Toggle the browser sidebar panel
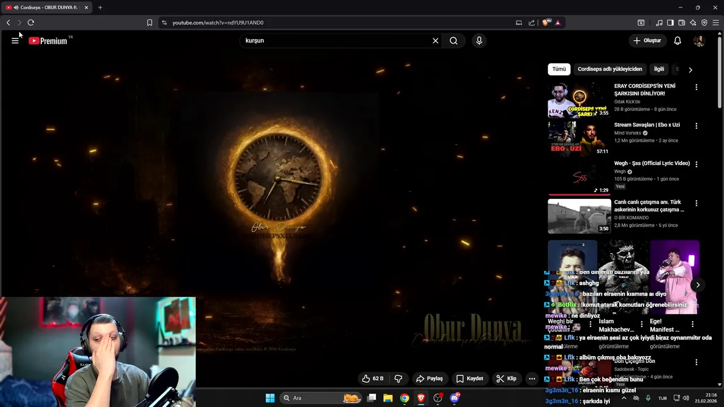The height and width of the screenshot is (407, 724). (670, 23)
